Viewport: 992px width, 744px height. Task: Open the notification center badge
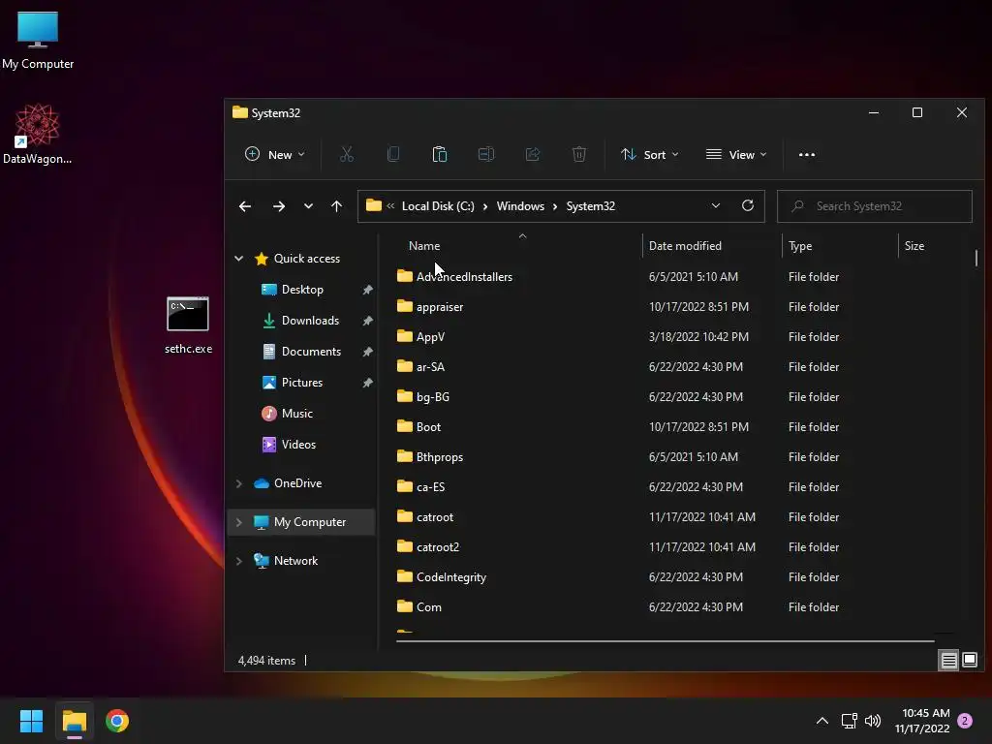point(965,721)
